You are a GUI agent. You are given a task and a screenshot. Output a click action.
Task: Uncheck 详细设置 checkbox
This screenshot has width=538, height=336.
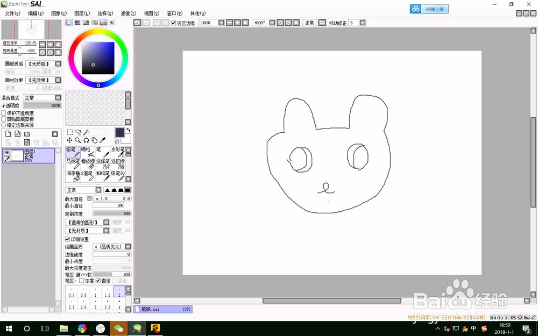(67, 239)
